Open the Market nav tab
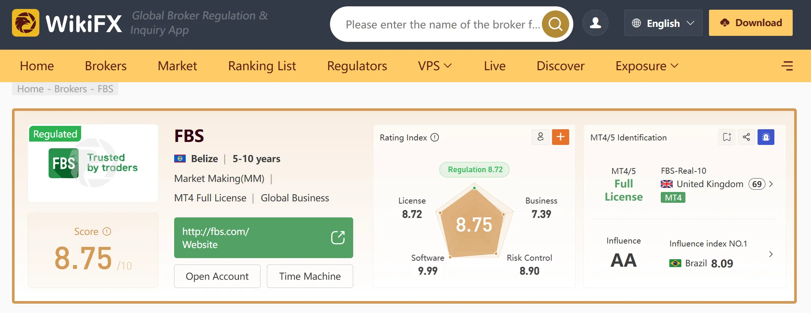The width and height of the screenshot is (811, 313). coord(178,66)
